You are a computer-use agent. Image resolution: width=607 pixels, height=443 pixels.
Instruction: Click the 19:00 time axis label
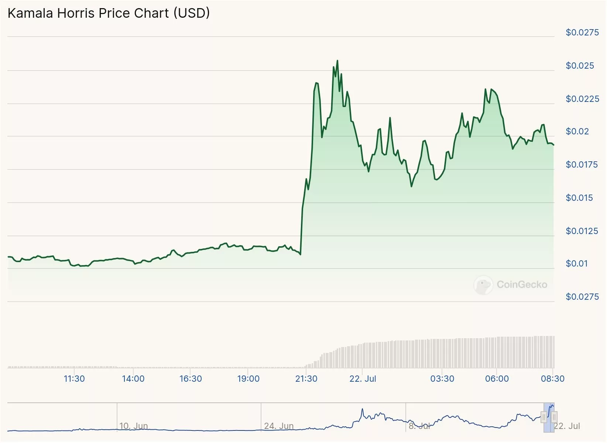click(x=248, y=379)
